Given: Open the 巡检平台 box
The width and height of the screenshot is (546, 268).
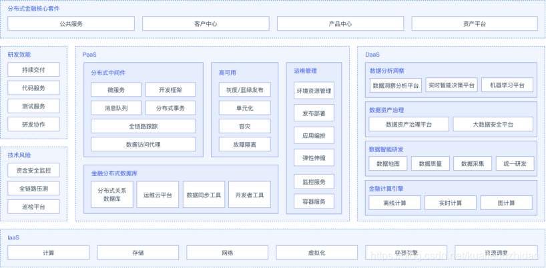Looking at the screenshot, I should point(33,207).
